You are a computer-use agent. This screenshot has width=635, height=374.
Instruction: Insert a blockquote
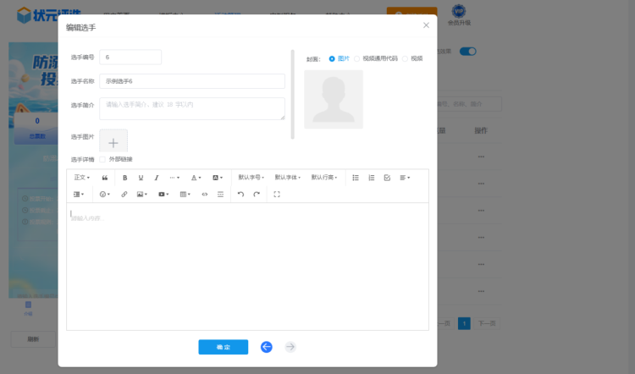click(x=105, y=178)
